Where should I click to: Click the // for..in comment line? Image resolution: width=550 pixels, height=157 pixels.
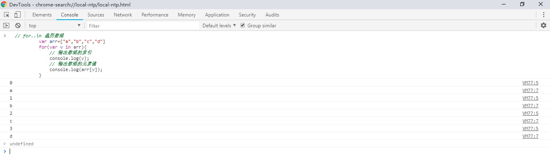pos(39,36)
